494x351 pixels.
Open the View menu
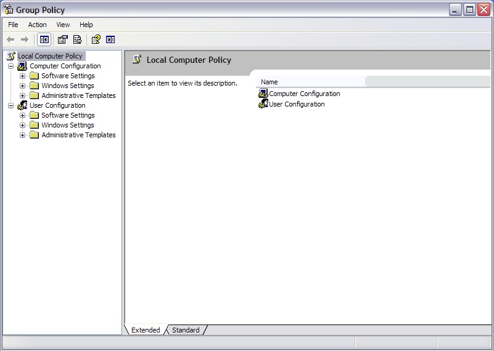(x=63, y=25)
